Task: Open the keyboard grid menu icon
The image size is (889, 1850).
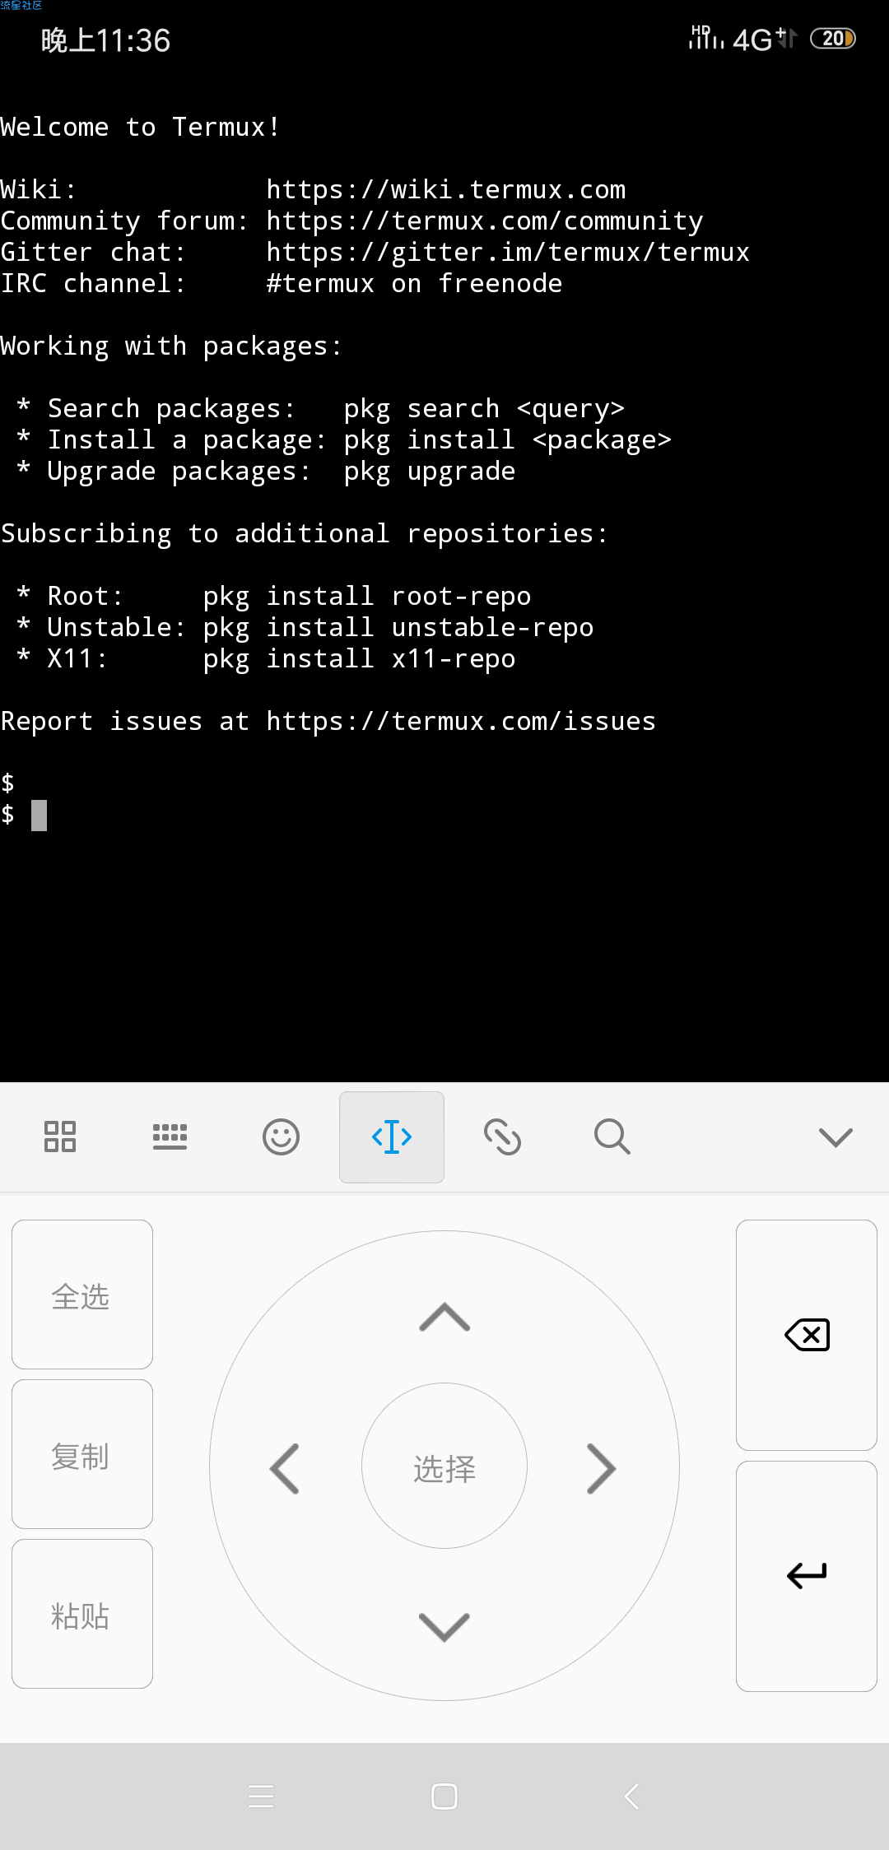Action: (60, 1136)
